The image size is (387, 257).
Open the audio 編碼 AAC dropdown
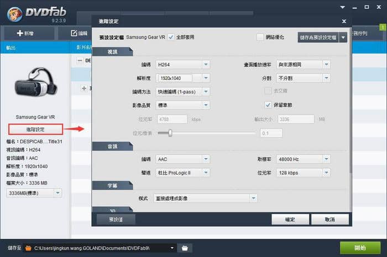[x=182, y=159]
